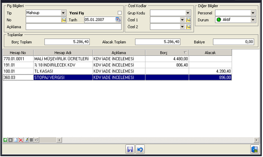
Task: Select the account cell 360.03
Action: (x=18, y=77)
